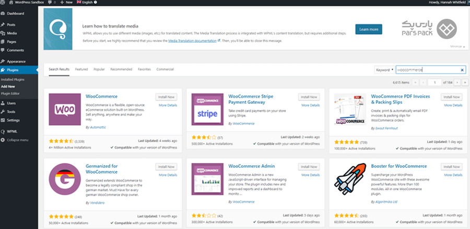Open comments bubble in the admin bar
Viewport: 470px width, 229px height.
(x=52, y=2)
